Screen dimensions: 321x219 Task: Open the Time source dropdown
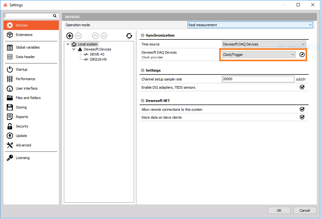[264, 44]
